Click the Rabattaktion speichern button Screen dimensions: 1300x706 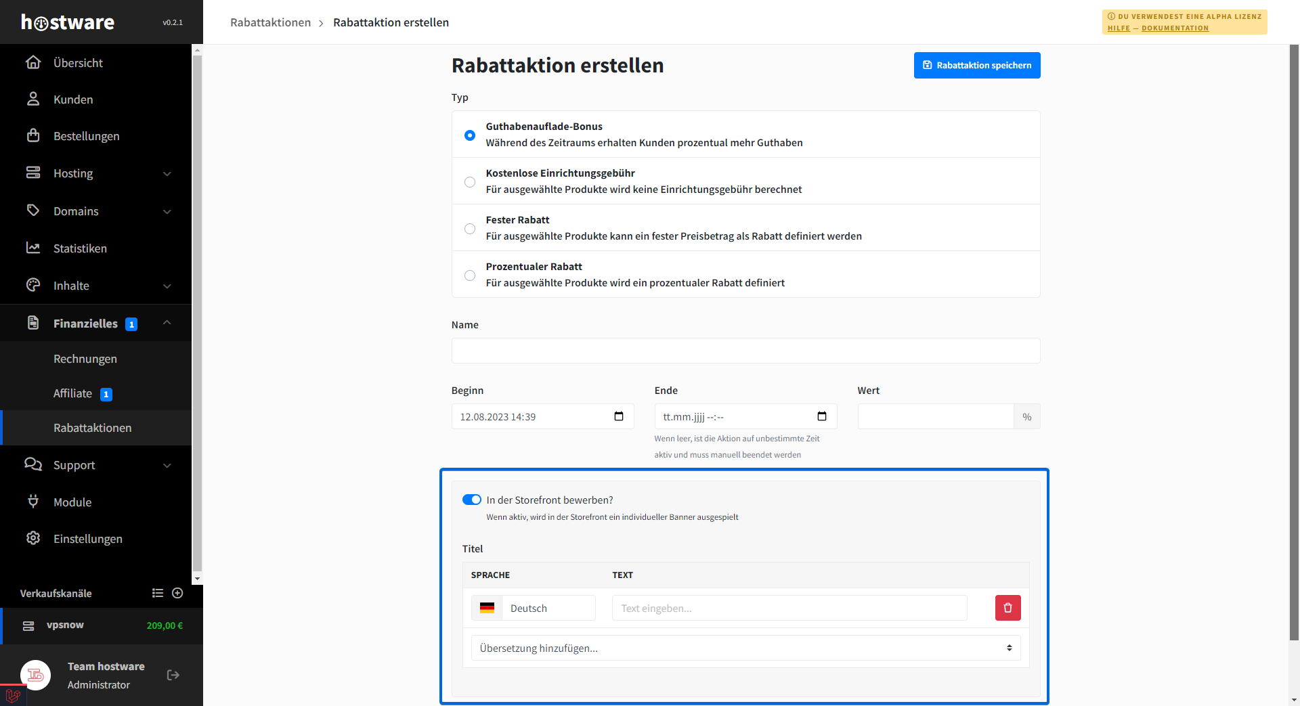pyautogui.click(x=976, y=65)
